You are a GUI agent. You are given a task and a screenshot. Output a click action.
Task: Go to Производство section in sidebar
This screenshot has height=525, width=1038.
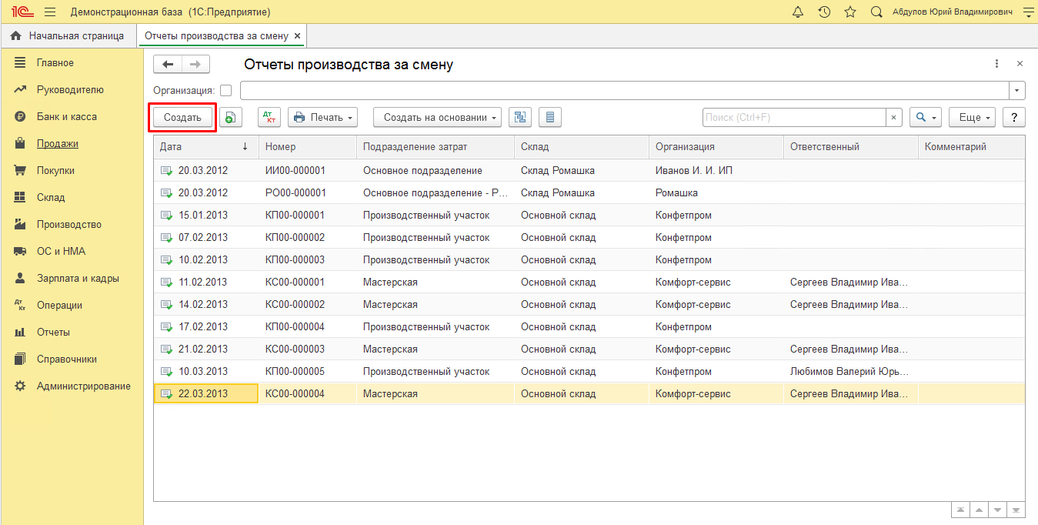pyautogui.click(x=69, y=225)
